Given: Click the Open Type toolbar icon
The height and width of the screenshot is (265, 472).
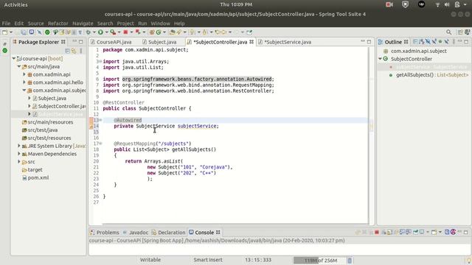Looking at the screenshot, I should (172, 32).
